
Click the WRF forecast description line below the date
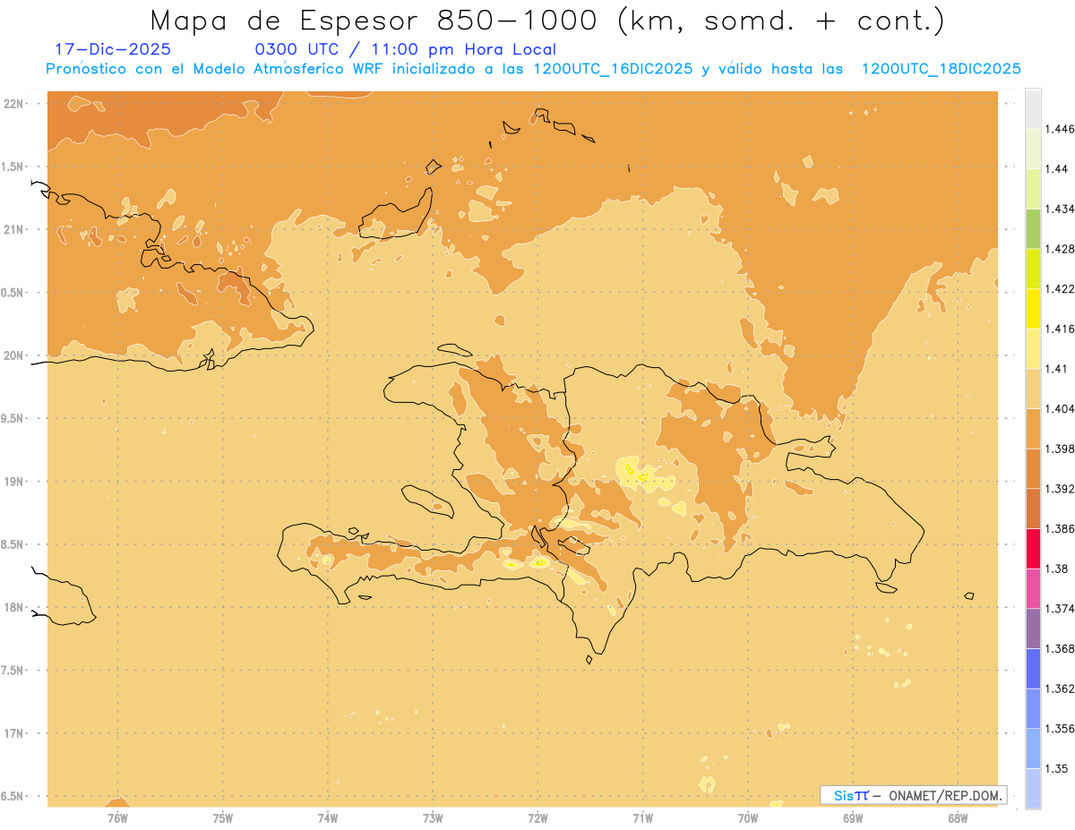coord(533,69)
